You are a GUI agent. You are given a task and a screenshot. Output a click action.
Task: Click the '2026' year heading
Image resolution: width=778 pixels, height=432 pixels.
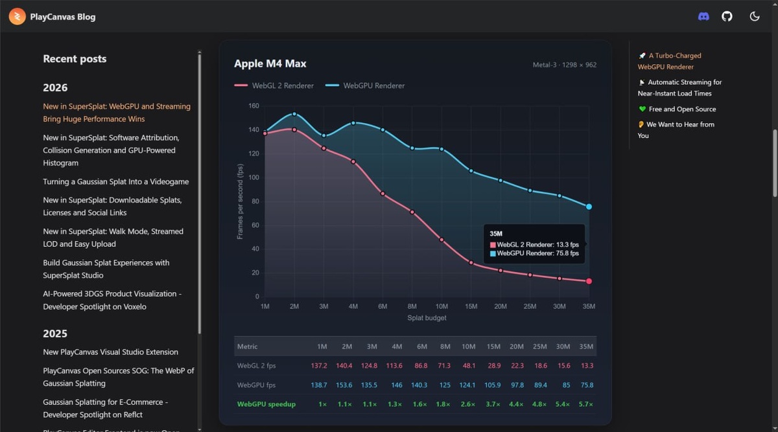point(55,87)
